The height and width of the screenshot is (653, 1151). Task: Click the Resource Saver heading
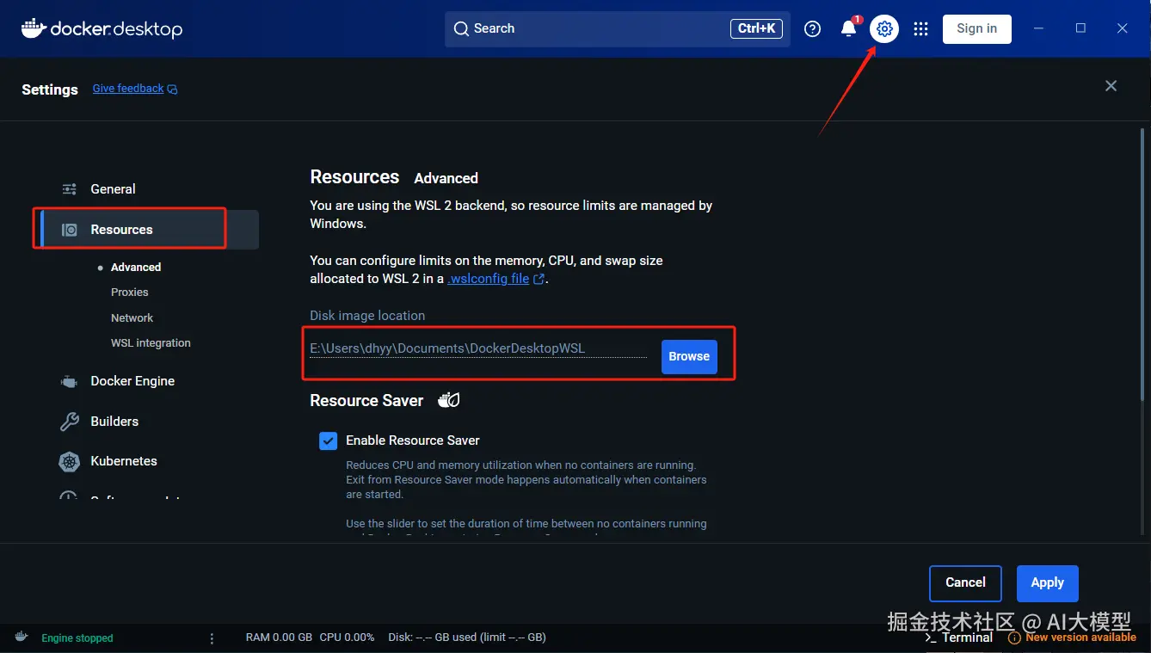tap(366, 401)
